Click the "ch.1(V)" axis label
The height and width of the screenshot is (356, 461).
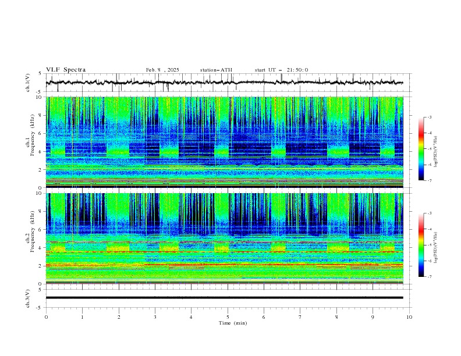click(x=28, y=83)
